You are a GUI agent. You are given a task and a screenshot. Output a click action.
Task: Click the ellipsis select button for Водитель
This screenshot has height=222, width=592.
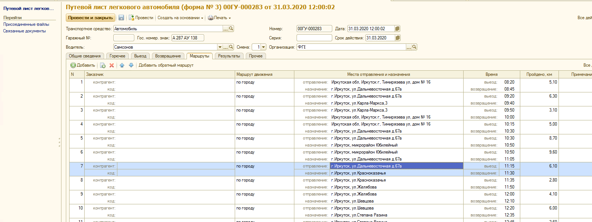(226, 47)
